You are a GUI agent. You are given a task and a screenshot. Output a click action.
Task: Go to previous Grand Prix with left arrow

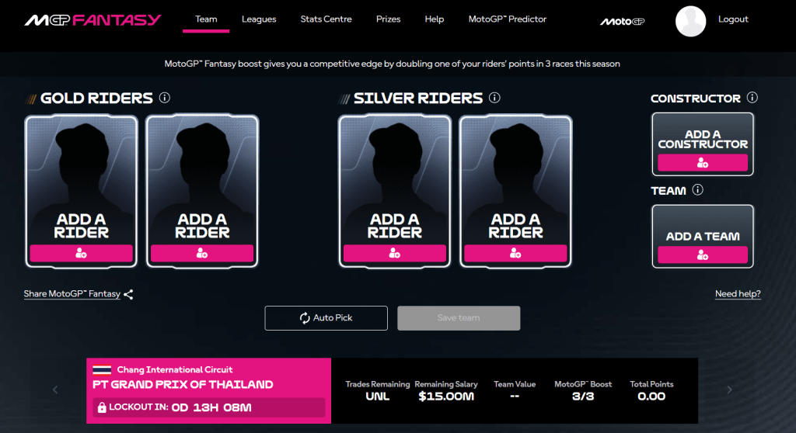55,390
